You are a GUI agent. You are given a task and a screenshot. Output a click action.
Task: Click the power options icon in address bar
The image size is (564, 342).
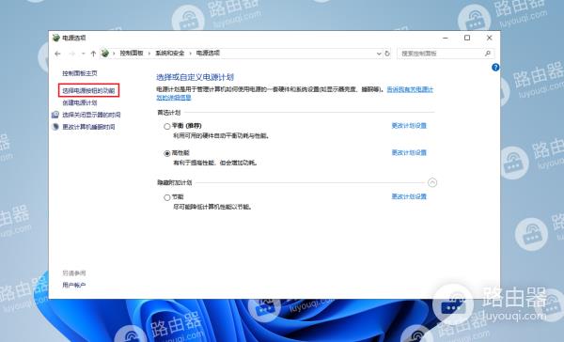click(105, 54)
